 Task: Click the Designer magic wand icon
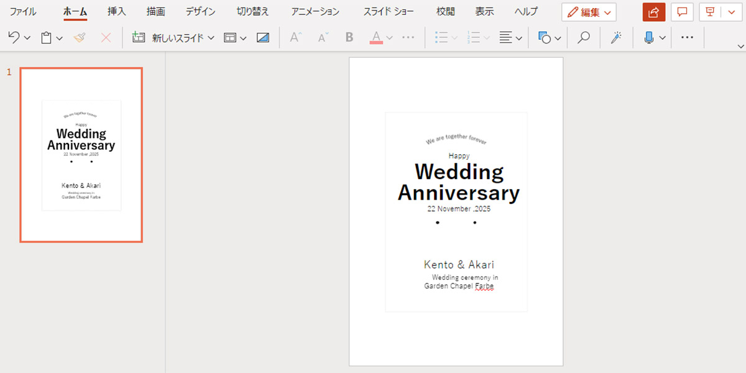click(616, 38)
